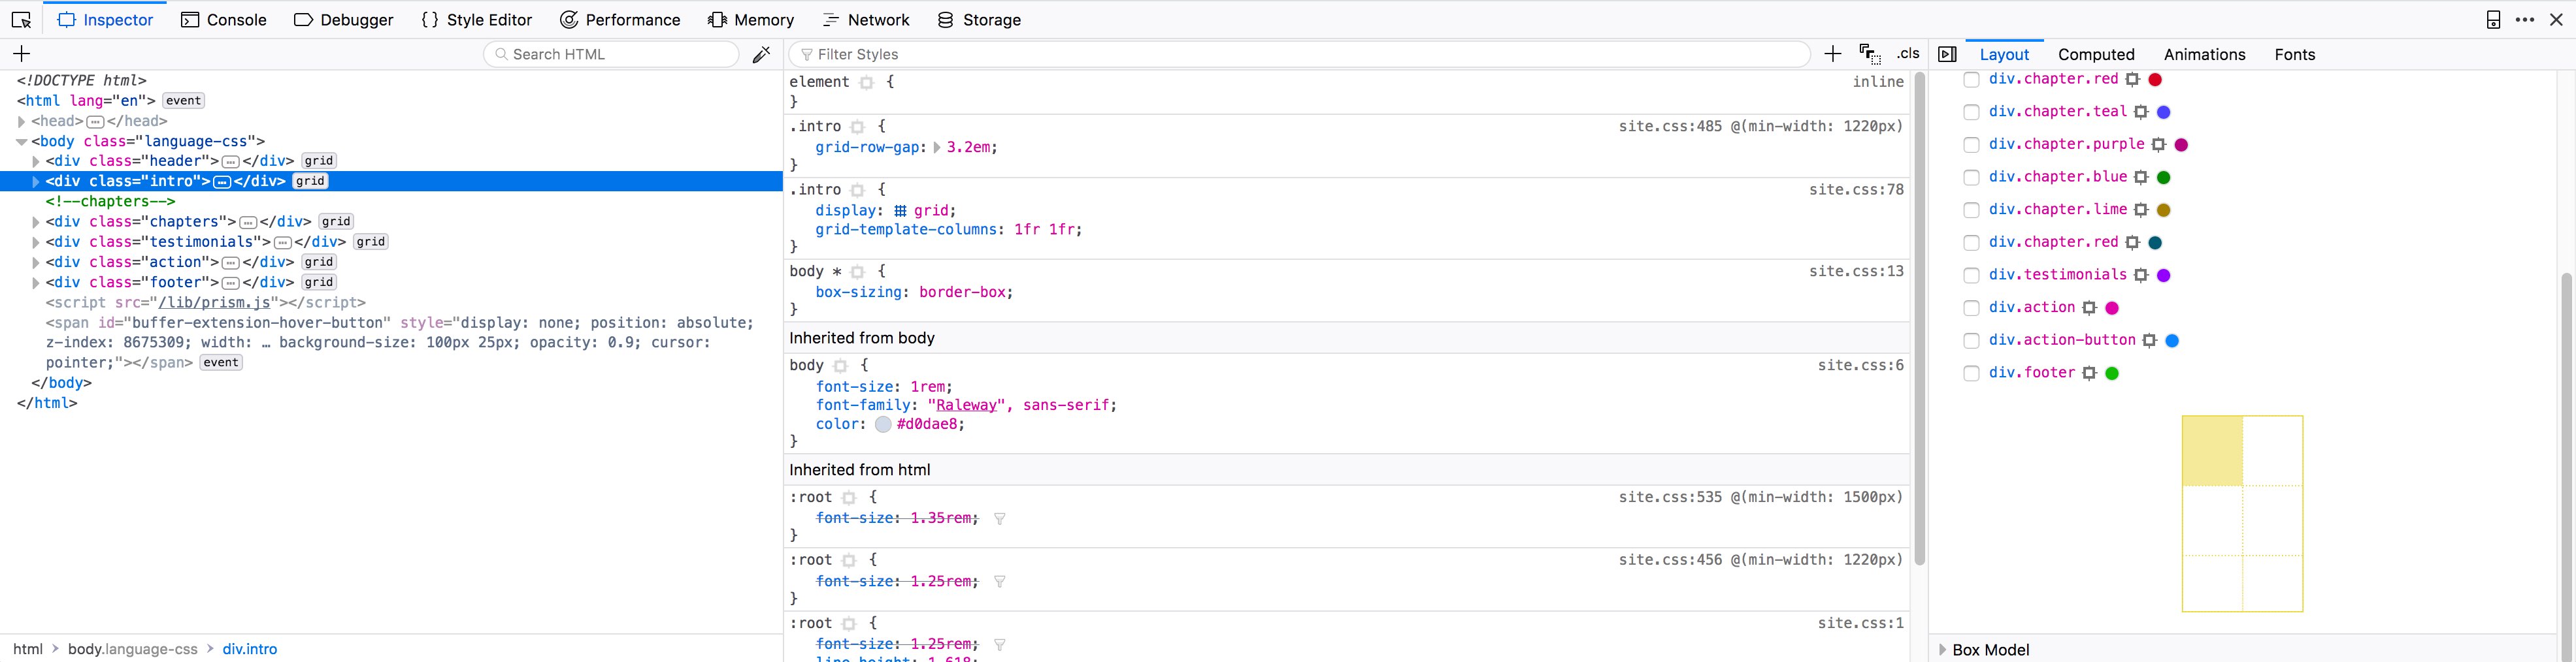Image resolution: width=2576 pixels, height=662 pixels.
Task: Enable grid overlay for div.action
Action: click(x=1971, y=309)
